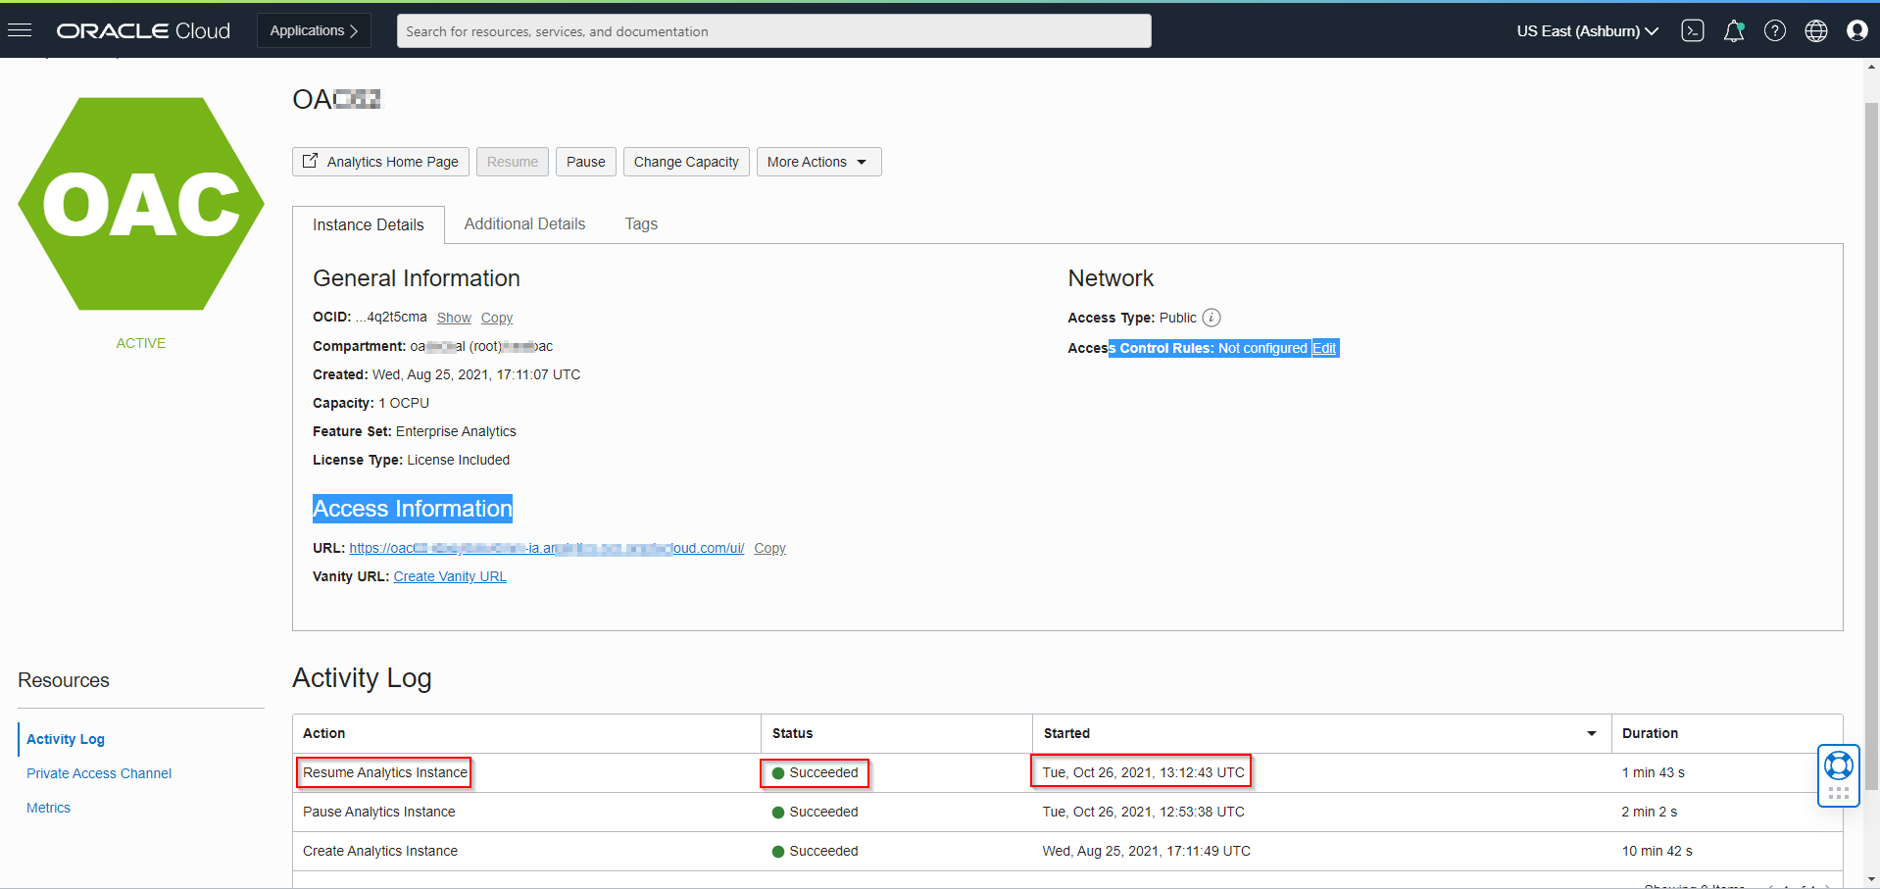Viewport: 1880px width, 889px height.
Task: Select Activity Log in Resources
Action: point(66,739)
